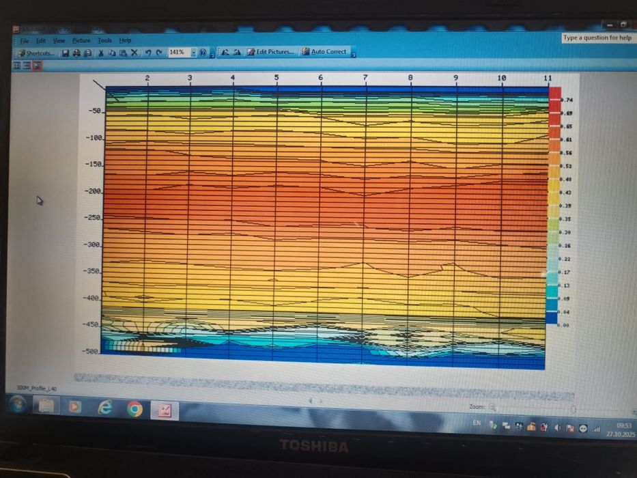Rotate picture right icon
Image resolution: width=637 pixels, height=478 pixels.
237,52
